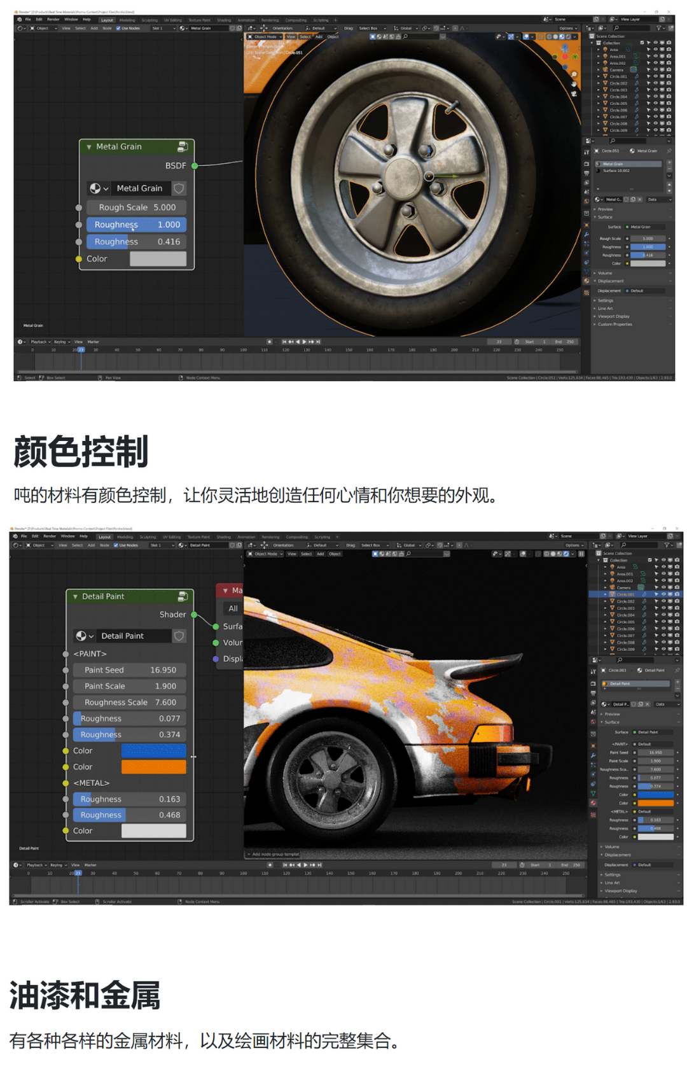Viewport: 687px width, 1071px height.
Task: Open Render menu in Detail Paint screenshot
Action: point(50,536)
